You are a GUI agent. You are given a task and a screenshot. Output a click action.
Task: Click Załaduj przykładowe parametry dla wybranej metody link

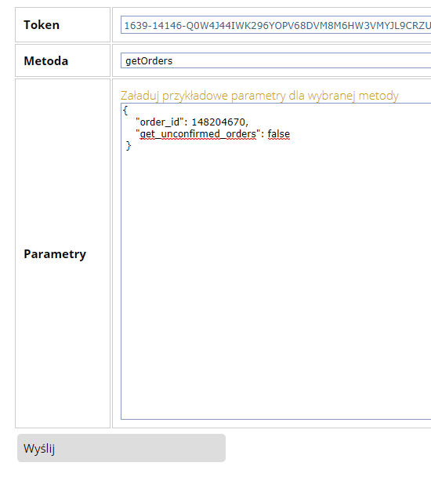tap(259, 96)
